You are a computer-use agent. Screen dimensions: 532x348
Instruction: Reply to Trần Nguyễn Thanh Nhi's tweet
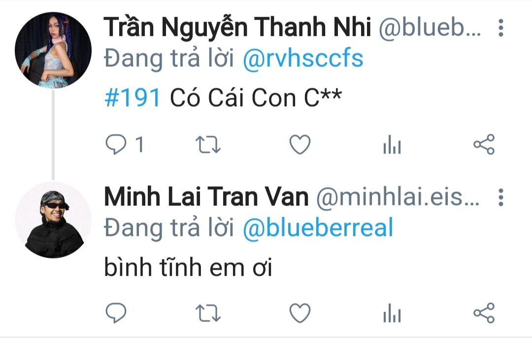point(116,145)
